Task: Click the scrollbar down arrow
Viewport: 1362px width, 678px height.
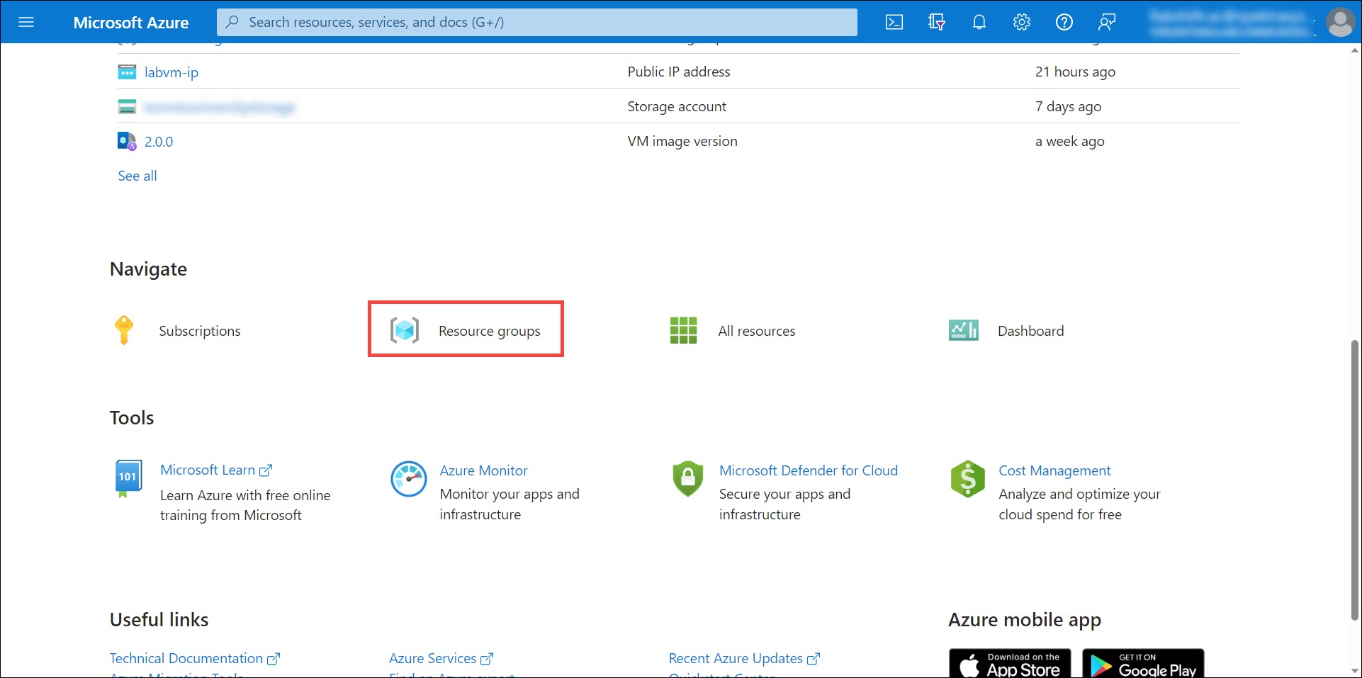Action: click(1355, 670)
